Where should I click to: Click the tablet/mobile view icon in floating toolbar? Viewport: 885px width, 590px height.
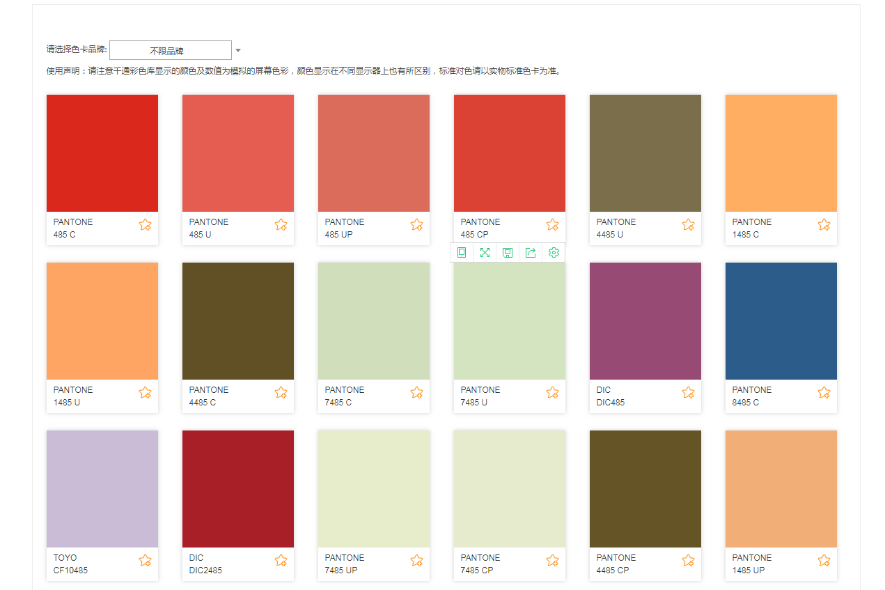point(462,252)
